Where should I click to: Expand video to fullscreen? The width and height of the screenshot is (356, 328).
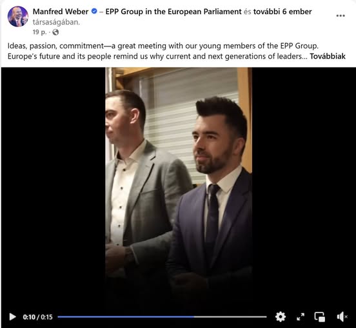coord(301,316)
